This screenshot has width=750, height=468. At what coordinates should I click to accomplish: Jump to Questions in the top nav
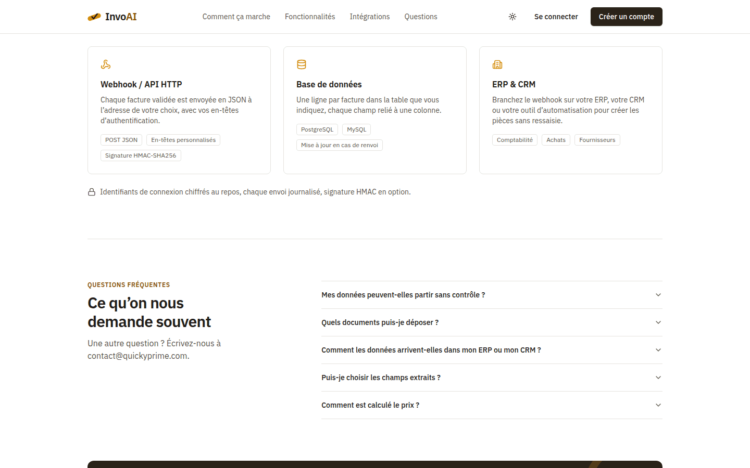(x=421, y=17)
